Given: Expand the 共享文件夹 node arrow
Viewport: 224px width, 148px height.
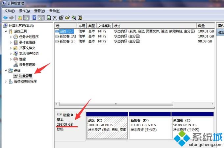Looking at the screenshot, I should pyautogui.click(x=11, y=48).
